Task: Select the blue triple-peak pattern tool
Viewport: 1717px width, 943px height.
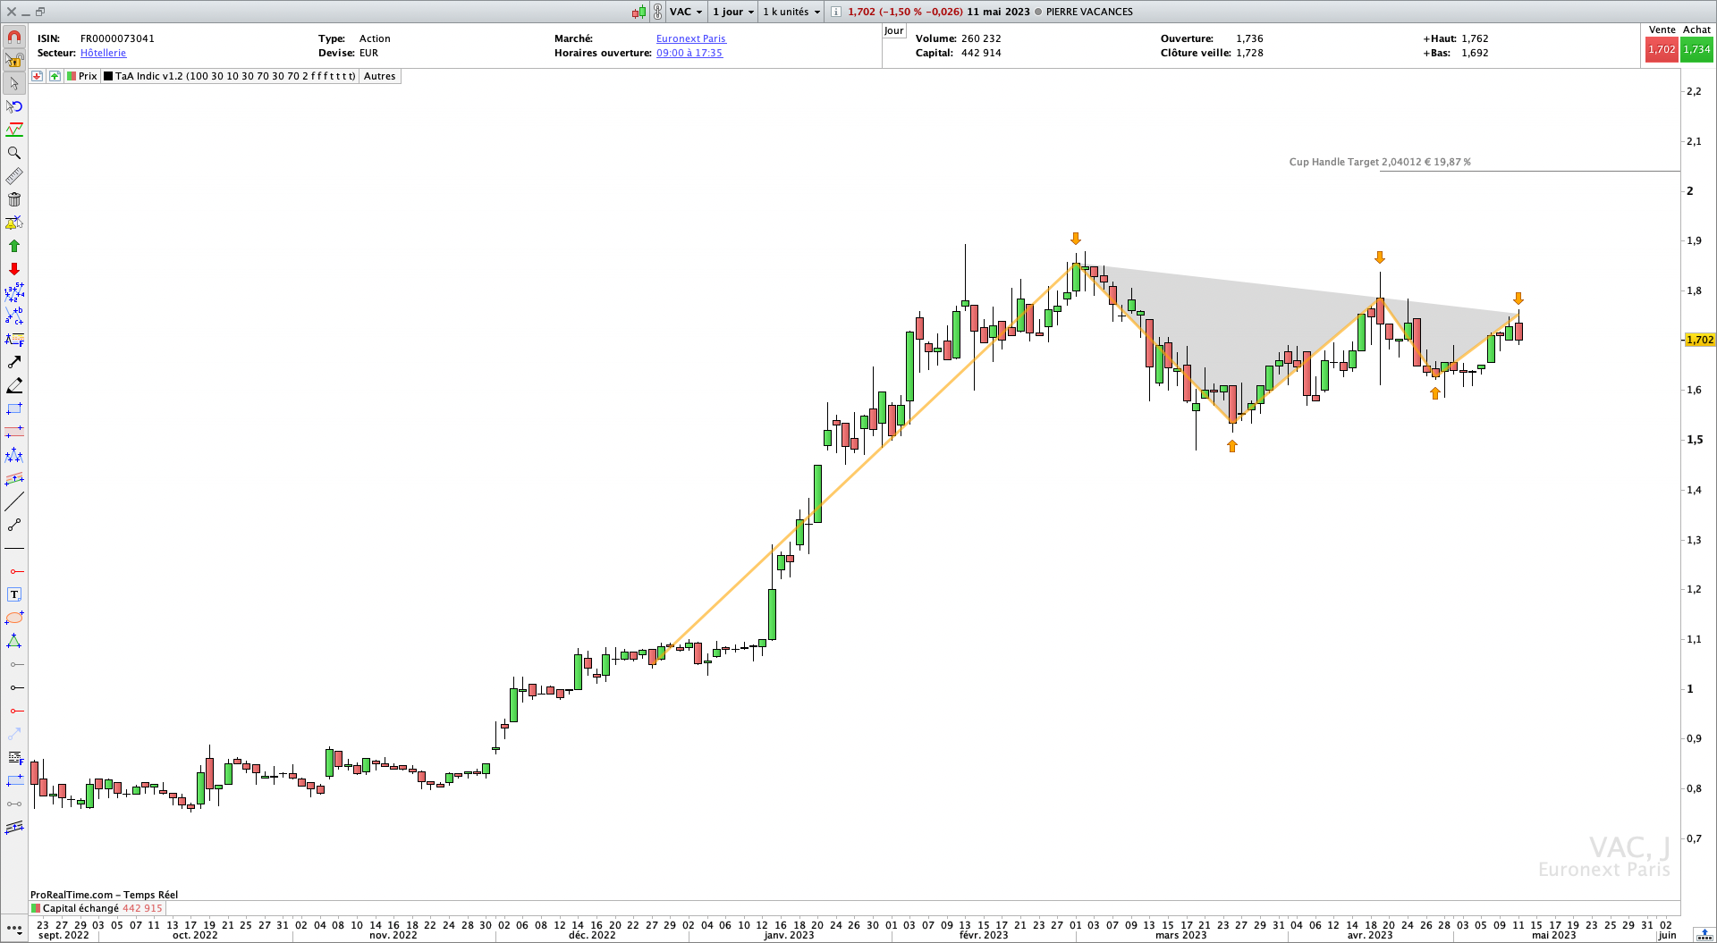Action: click(x=14, y=455)
